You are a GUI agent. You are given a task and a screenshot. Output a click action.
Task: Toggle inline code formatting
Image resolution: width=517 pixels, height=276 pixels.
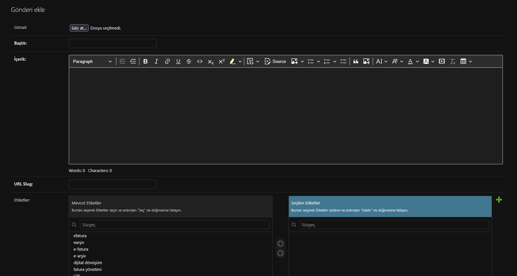tap(200, 61)
